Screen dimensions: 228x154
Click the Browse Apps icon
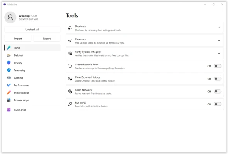tap(9, 100)
